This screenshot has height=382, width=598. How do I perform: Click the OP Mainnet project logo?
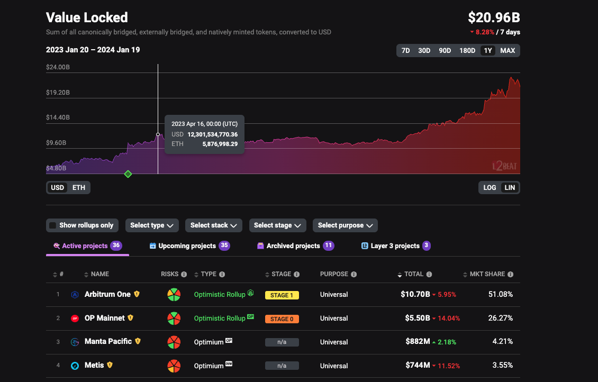click(x=75, y=319)
